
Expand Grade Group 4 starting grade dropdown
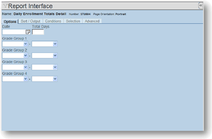coord(15,79)
